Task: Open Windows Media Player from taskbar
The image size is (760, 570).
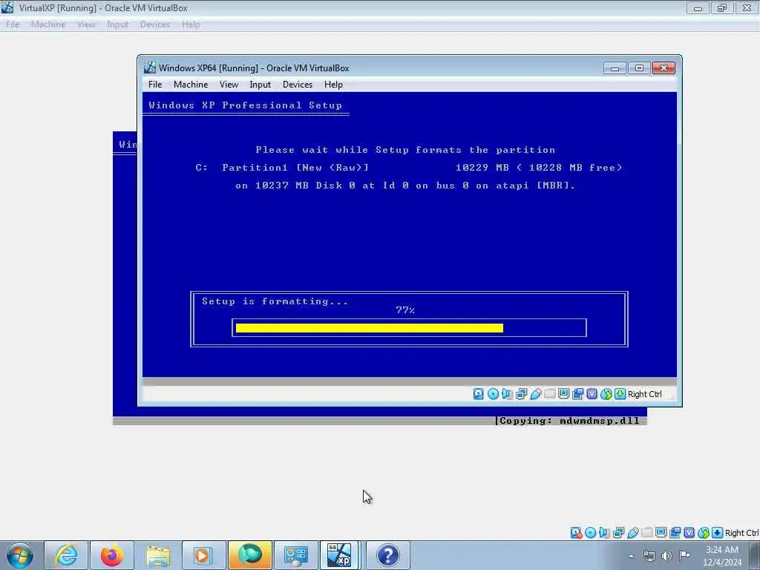Action: 203,555
